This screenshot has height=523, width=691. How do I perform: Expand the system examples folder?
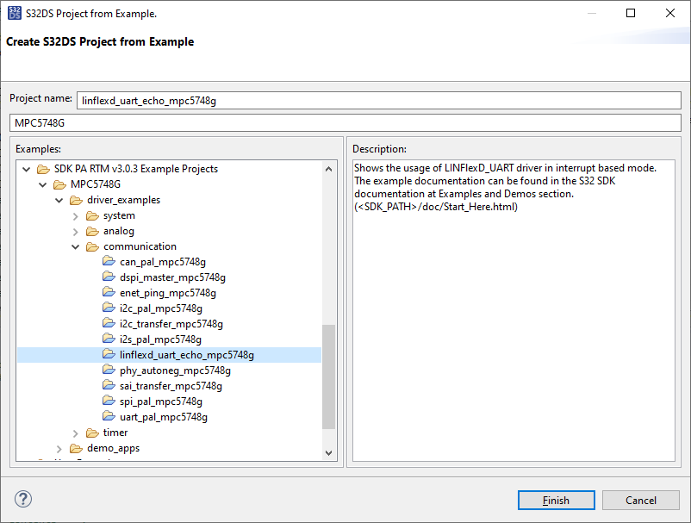click(75, 215)
